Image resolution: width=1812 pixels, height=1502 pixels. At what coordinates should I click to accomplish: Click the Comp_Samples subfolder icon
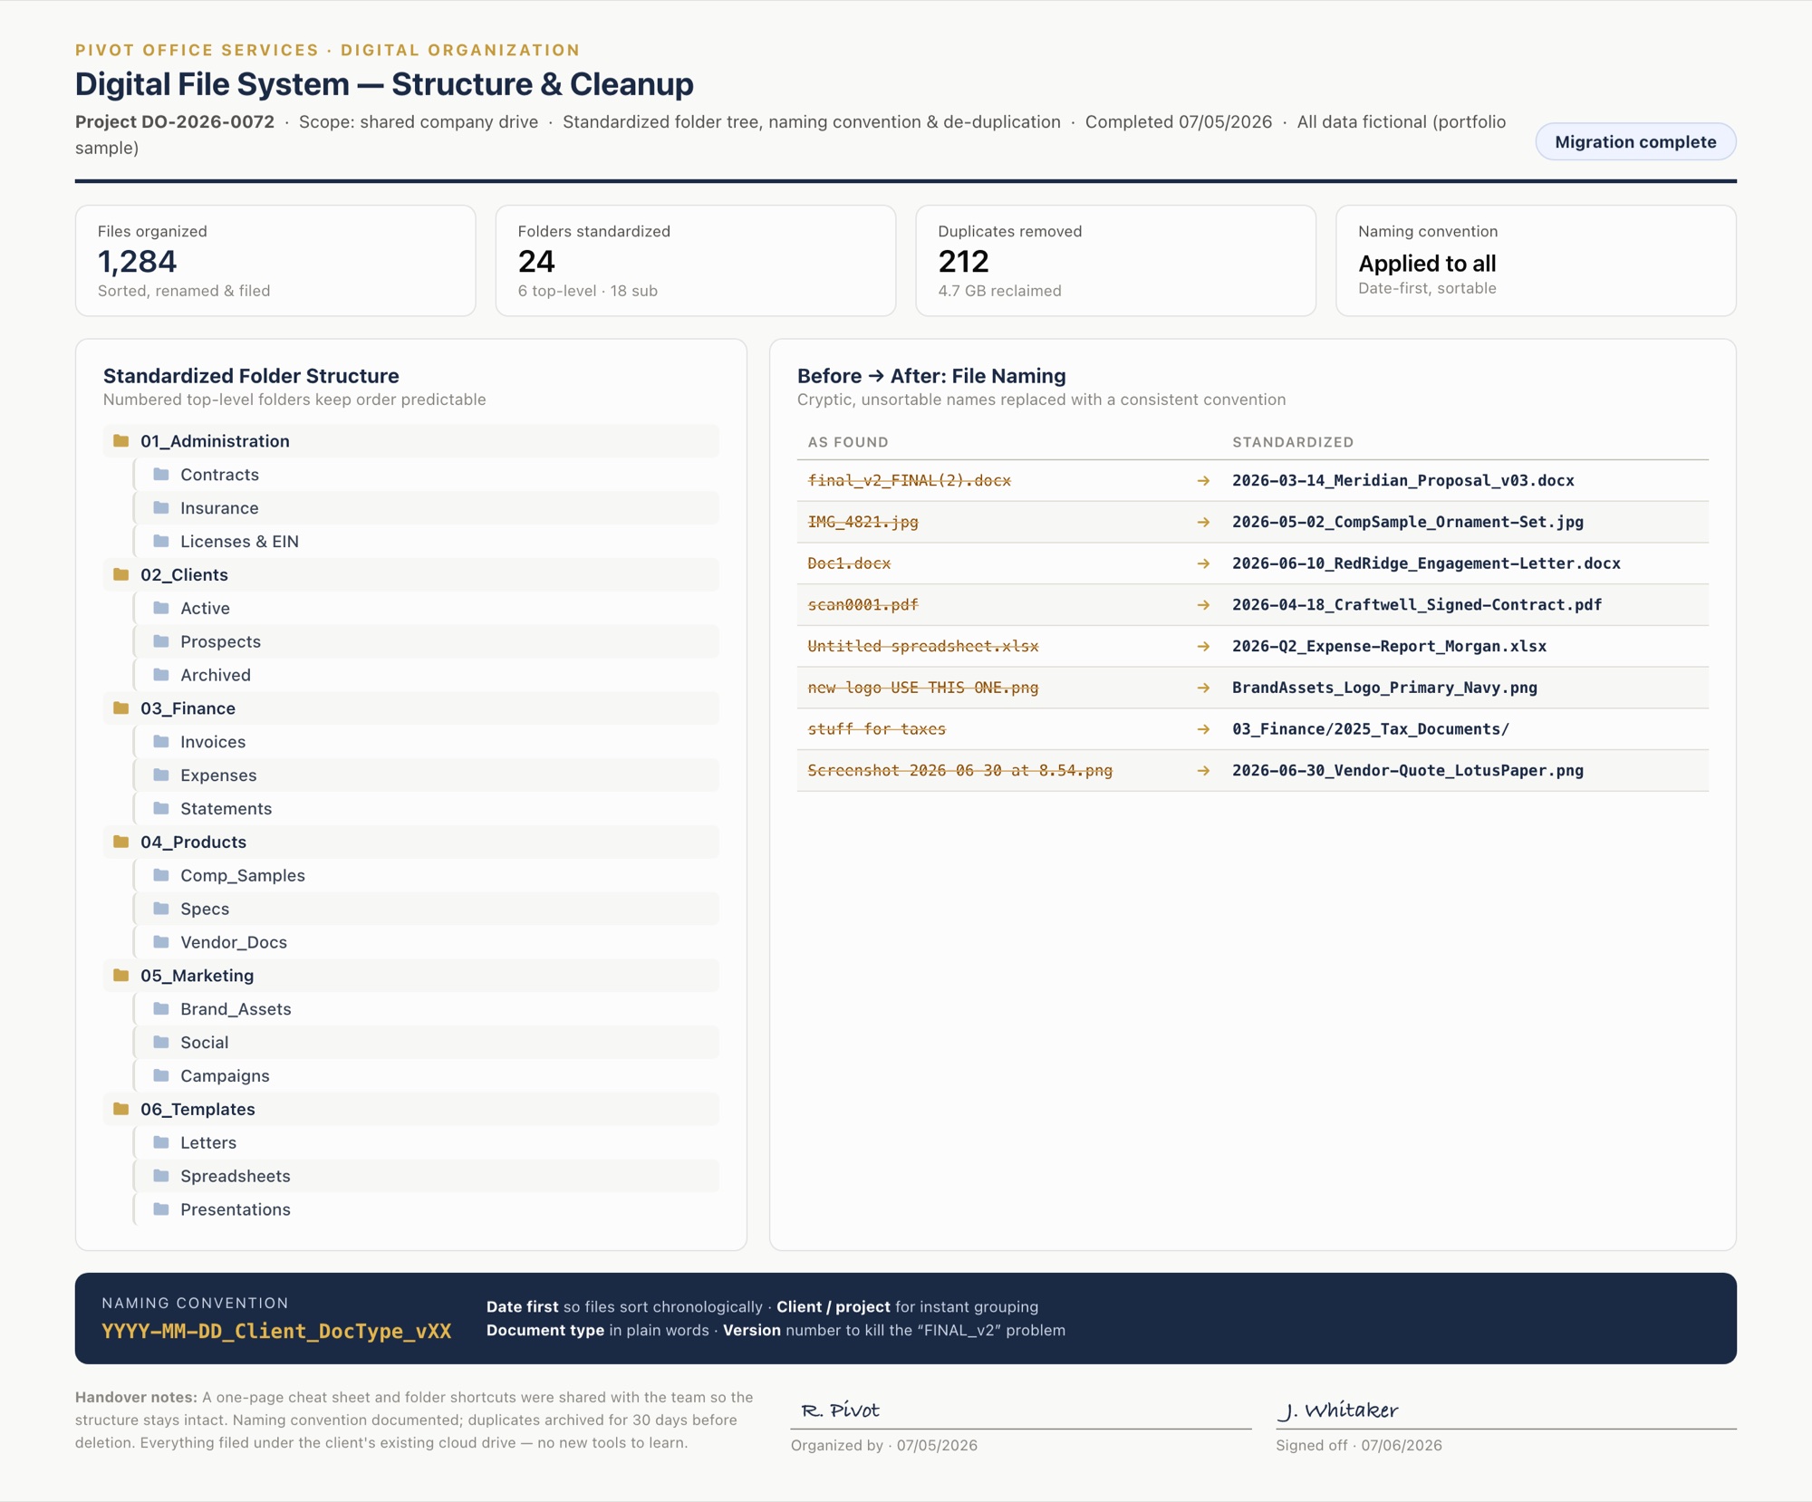tap(161, 875)
